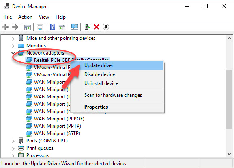Expand Mice and other pointing devices
This screenshot has height=168, width=234.
click(13, 39)
